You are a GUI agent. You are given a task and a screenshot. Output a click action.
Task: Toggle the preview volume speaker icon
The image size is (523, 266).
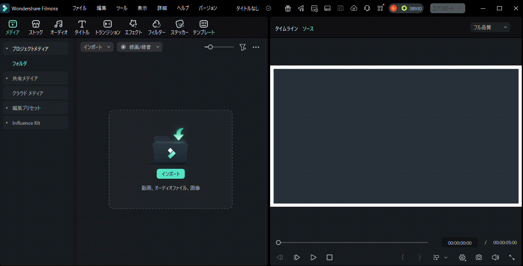[x=495, y=257]
